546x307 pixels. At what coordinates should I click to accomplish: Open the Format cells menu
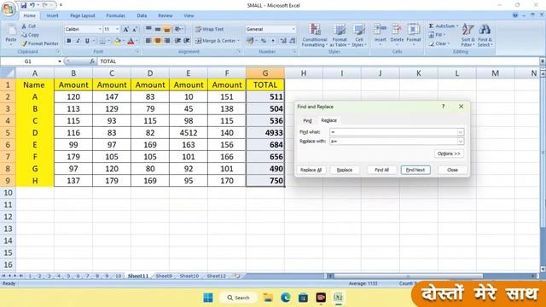(414, 34)
